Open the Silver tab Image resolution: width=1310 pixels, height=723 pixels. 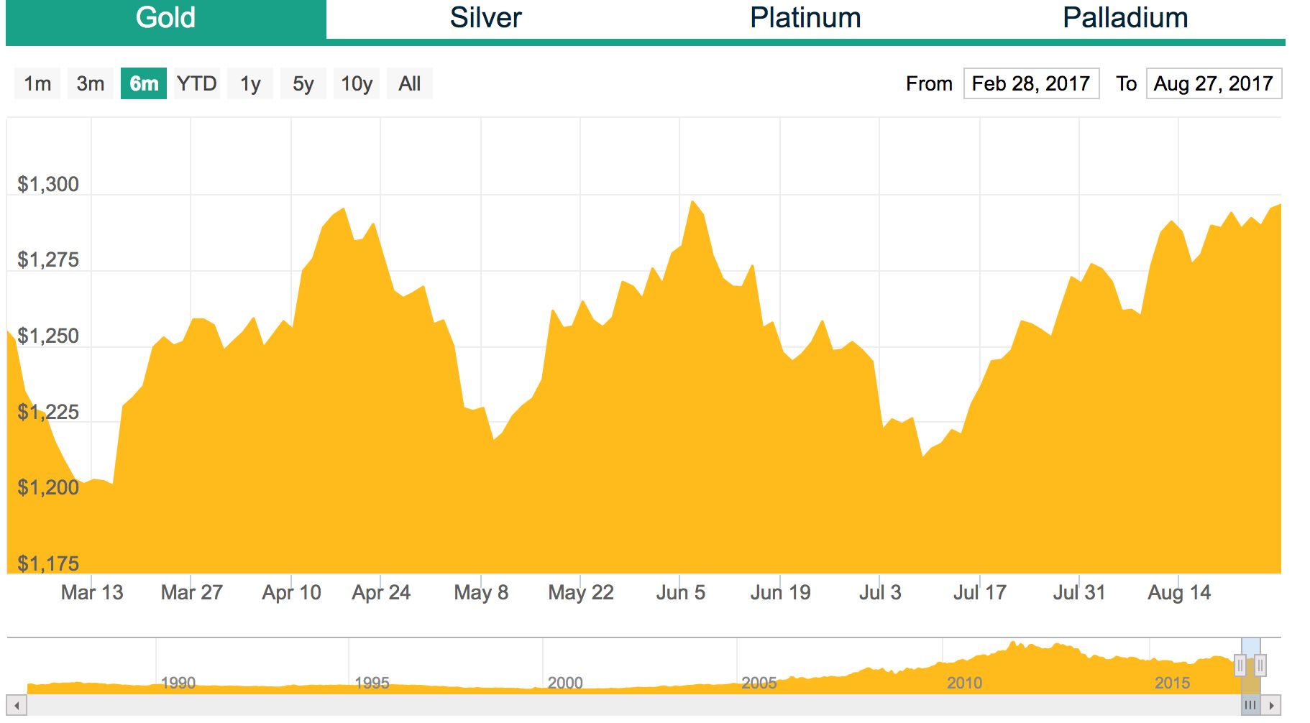click(486, 19)
